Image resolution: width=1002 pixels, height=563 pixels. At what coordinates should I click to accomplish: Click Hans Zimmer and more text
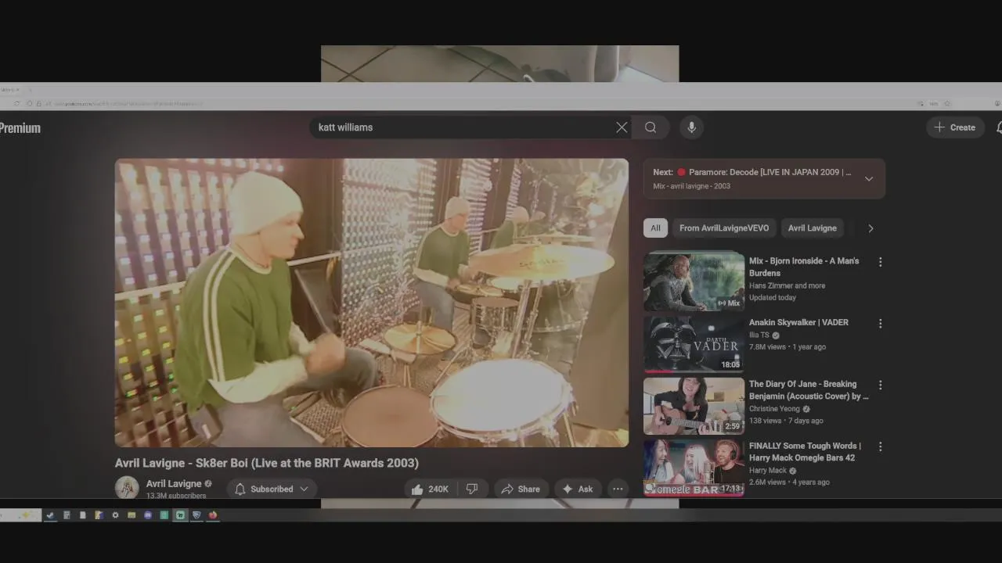(x=787, y=286)
